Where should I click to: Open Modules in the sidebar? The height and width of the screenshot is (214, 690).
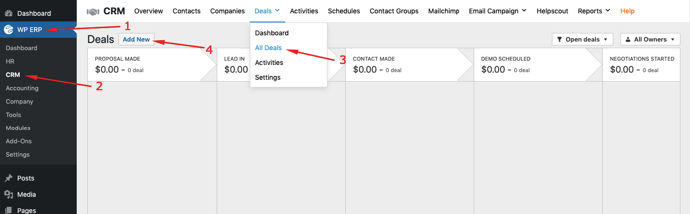[x=38, y=128]
